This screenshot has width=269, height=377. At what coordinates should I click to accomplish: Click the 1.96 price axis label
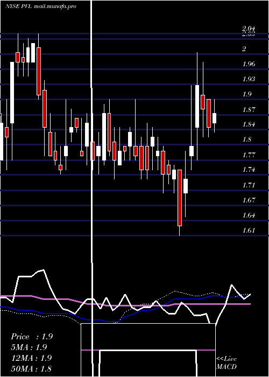click(x=249, y=64)
